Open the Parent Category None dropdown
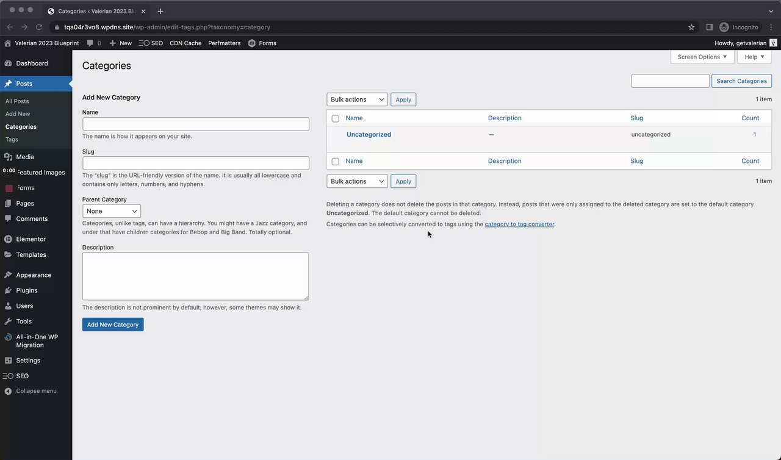This screenshot has height=460, width=781. coord(112,211)
